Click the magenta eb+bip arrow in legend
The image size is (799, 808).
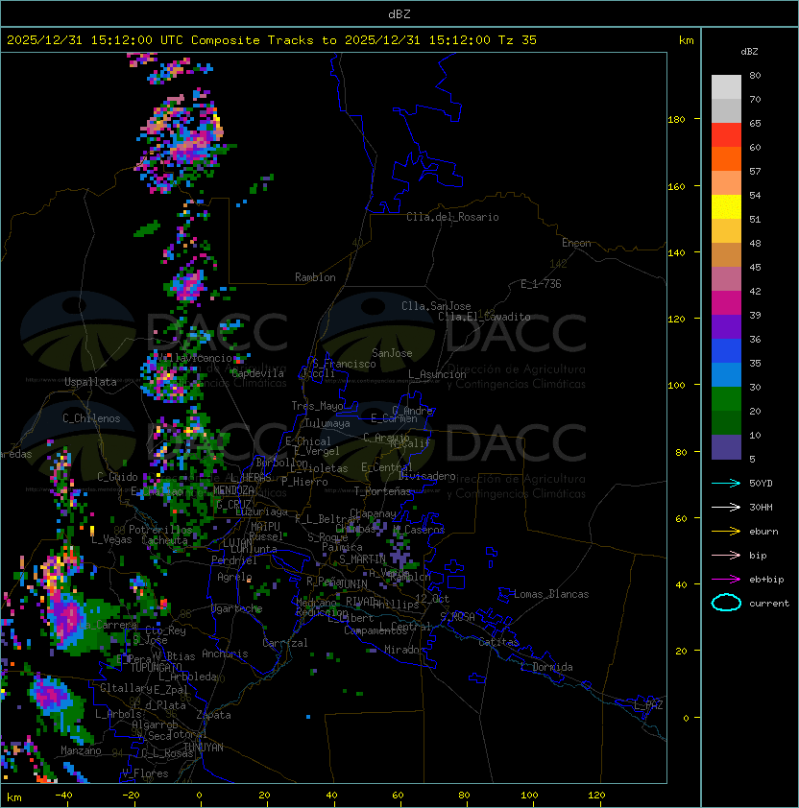coord(726,580)
